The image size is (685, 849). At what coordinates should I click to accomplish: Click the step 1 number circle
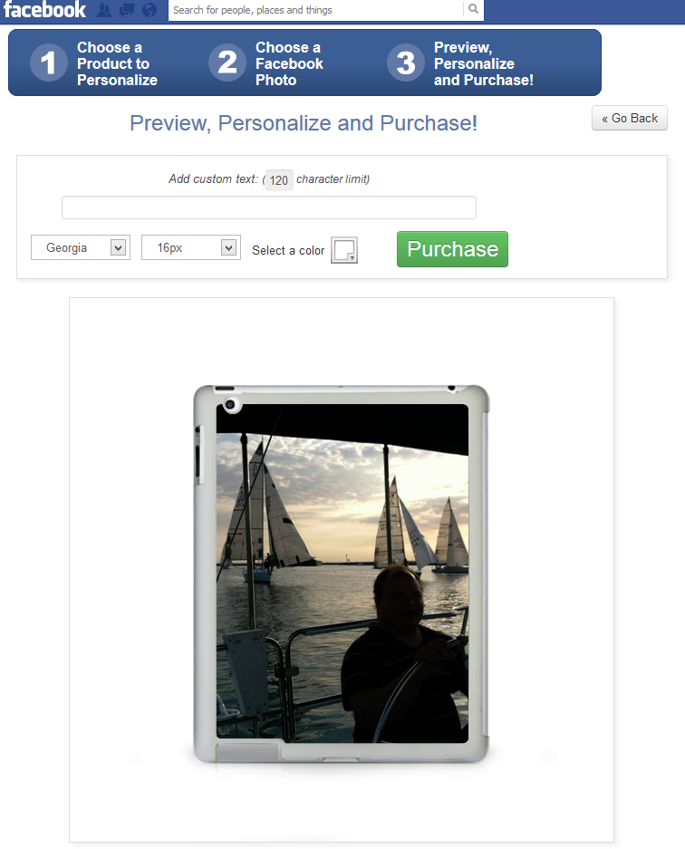point(48,63)
